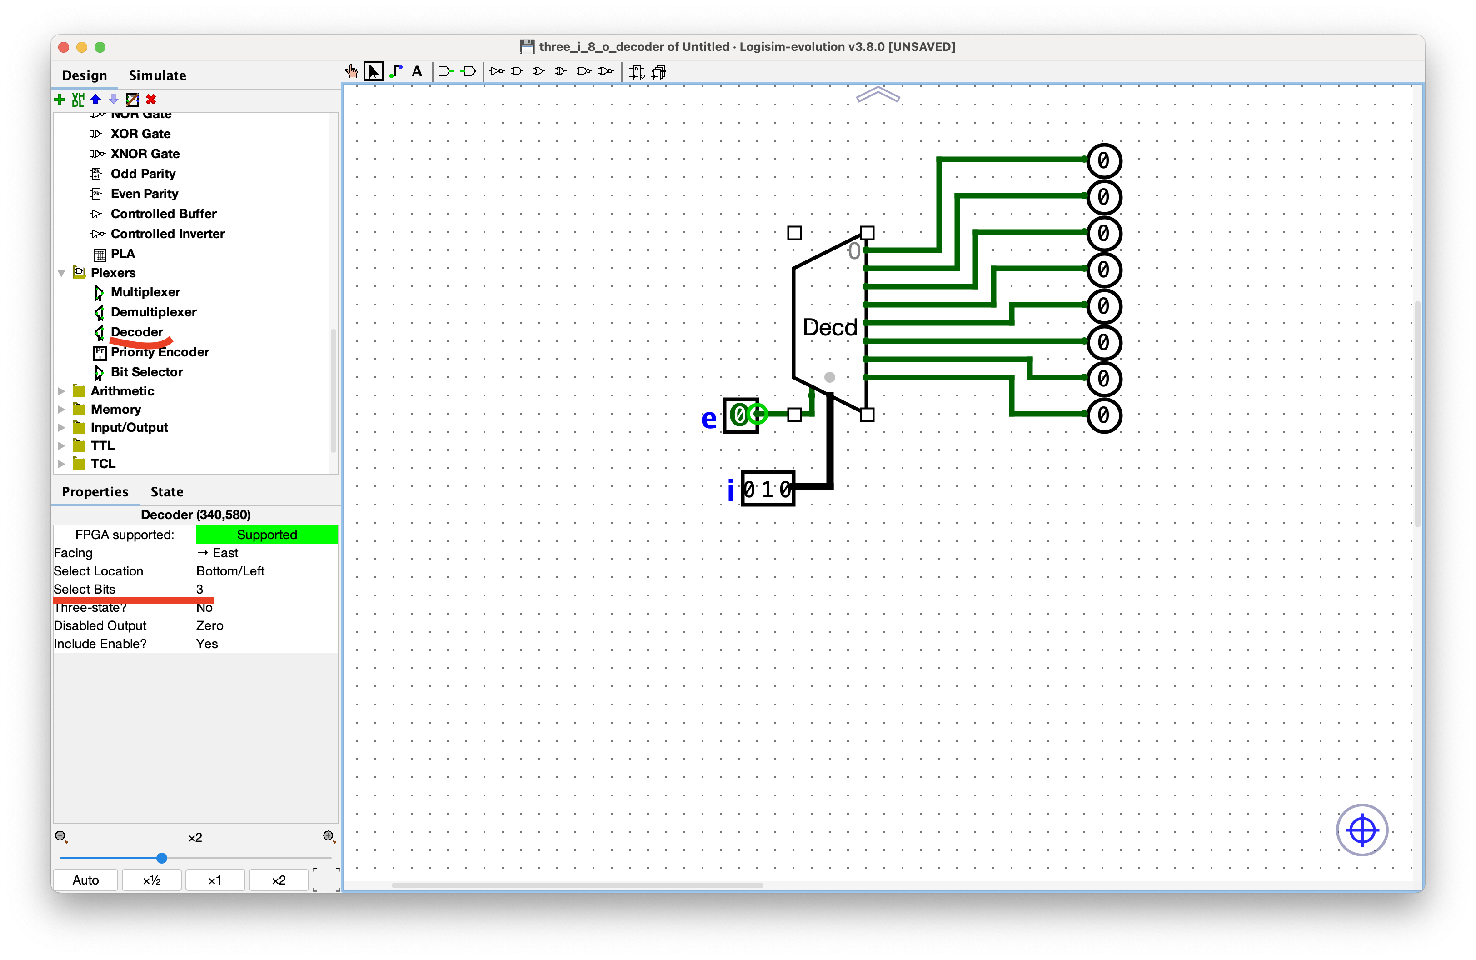Add a NOR gate from toolbar

click(606, 71)
